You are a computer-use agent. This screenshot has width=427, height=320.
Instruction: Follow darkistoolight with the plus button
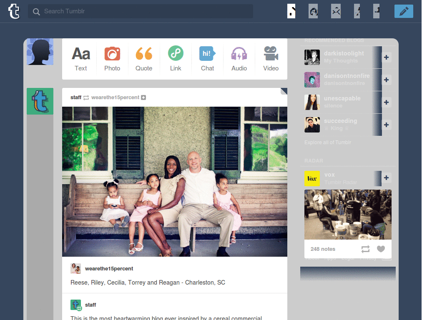click(387, 57)
